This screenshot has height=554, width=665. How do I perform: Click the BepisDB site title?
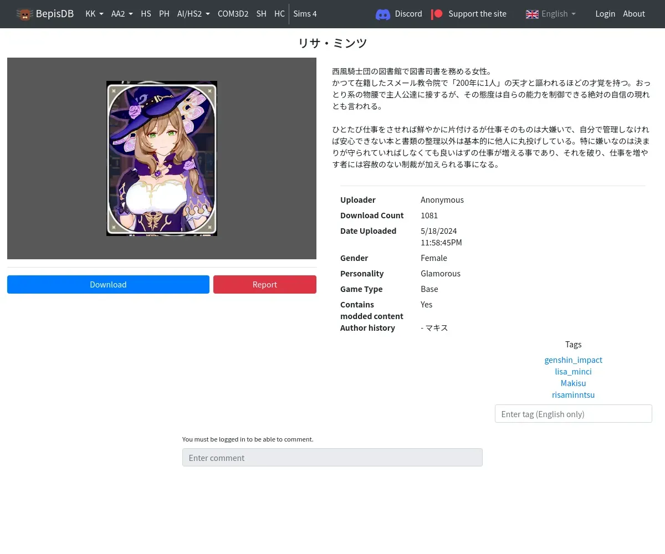point(54,14)
